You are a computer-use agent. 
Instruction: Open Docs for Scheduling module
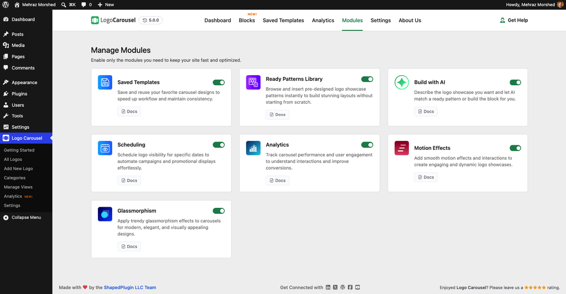(129, 180)
